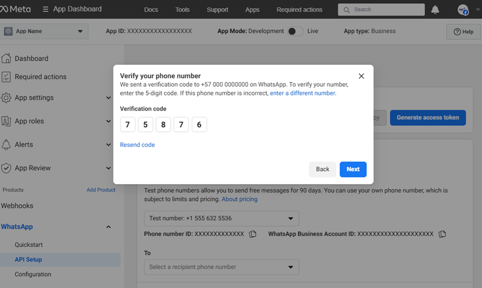Viewport: 482px width, 288px height.
Task: Click the magnifier icon in search box
Action: click(x=347, y=10)
